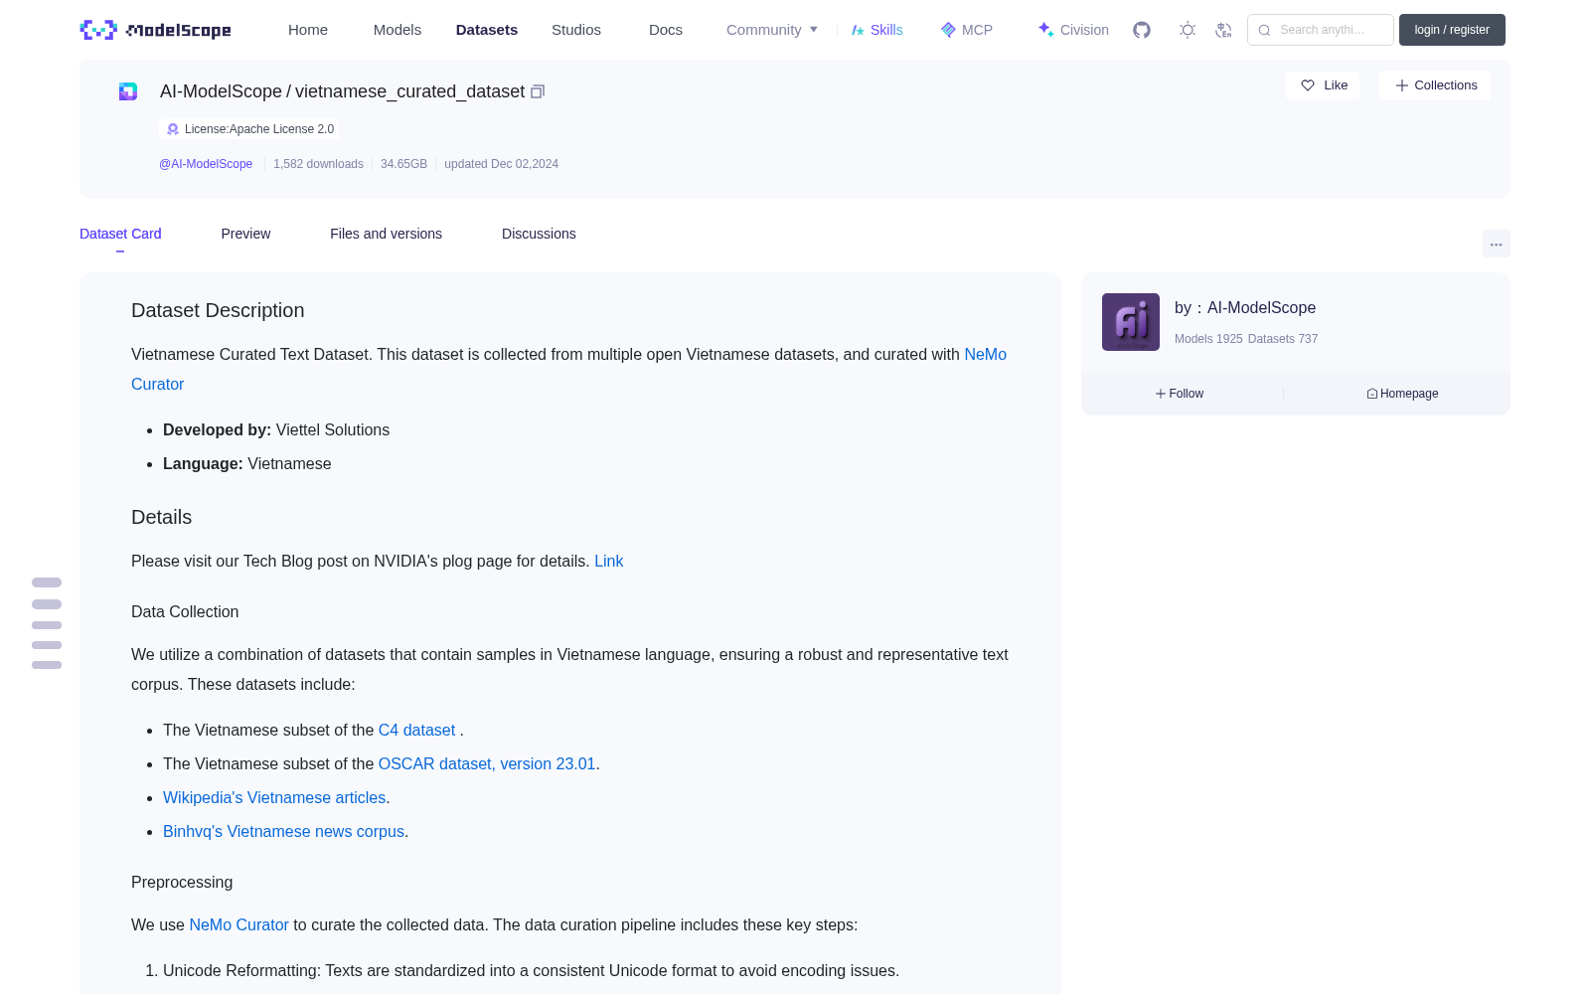Image resolution: width=1590 pixels, height=994 pixels.
Task: Switch to the Discussions tab
Action: point(539,234)
